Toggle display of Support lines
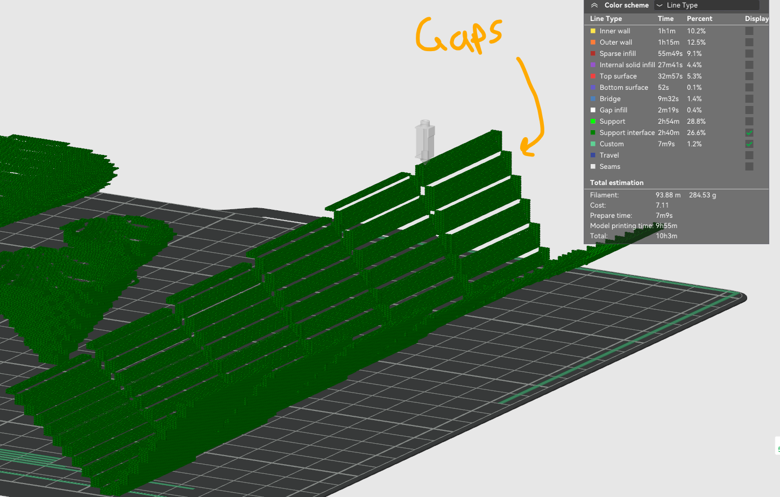The width and height of the screenshot is (780, 497). (x=749, y=122)
